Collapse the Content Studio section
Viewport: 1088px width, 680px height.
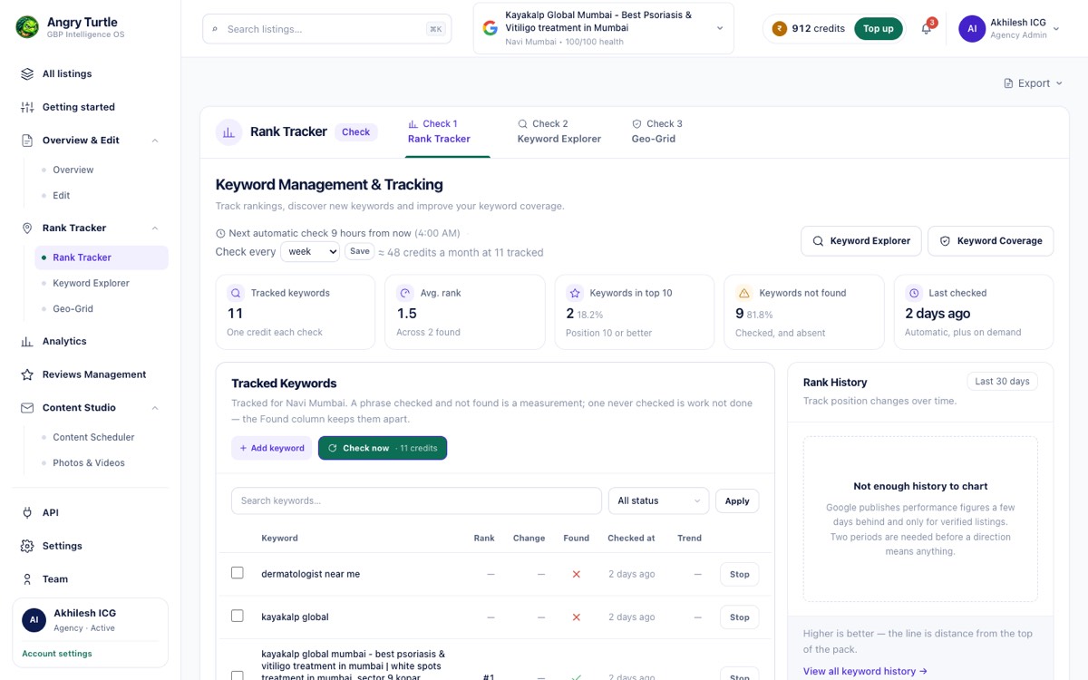pos(155,408)
